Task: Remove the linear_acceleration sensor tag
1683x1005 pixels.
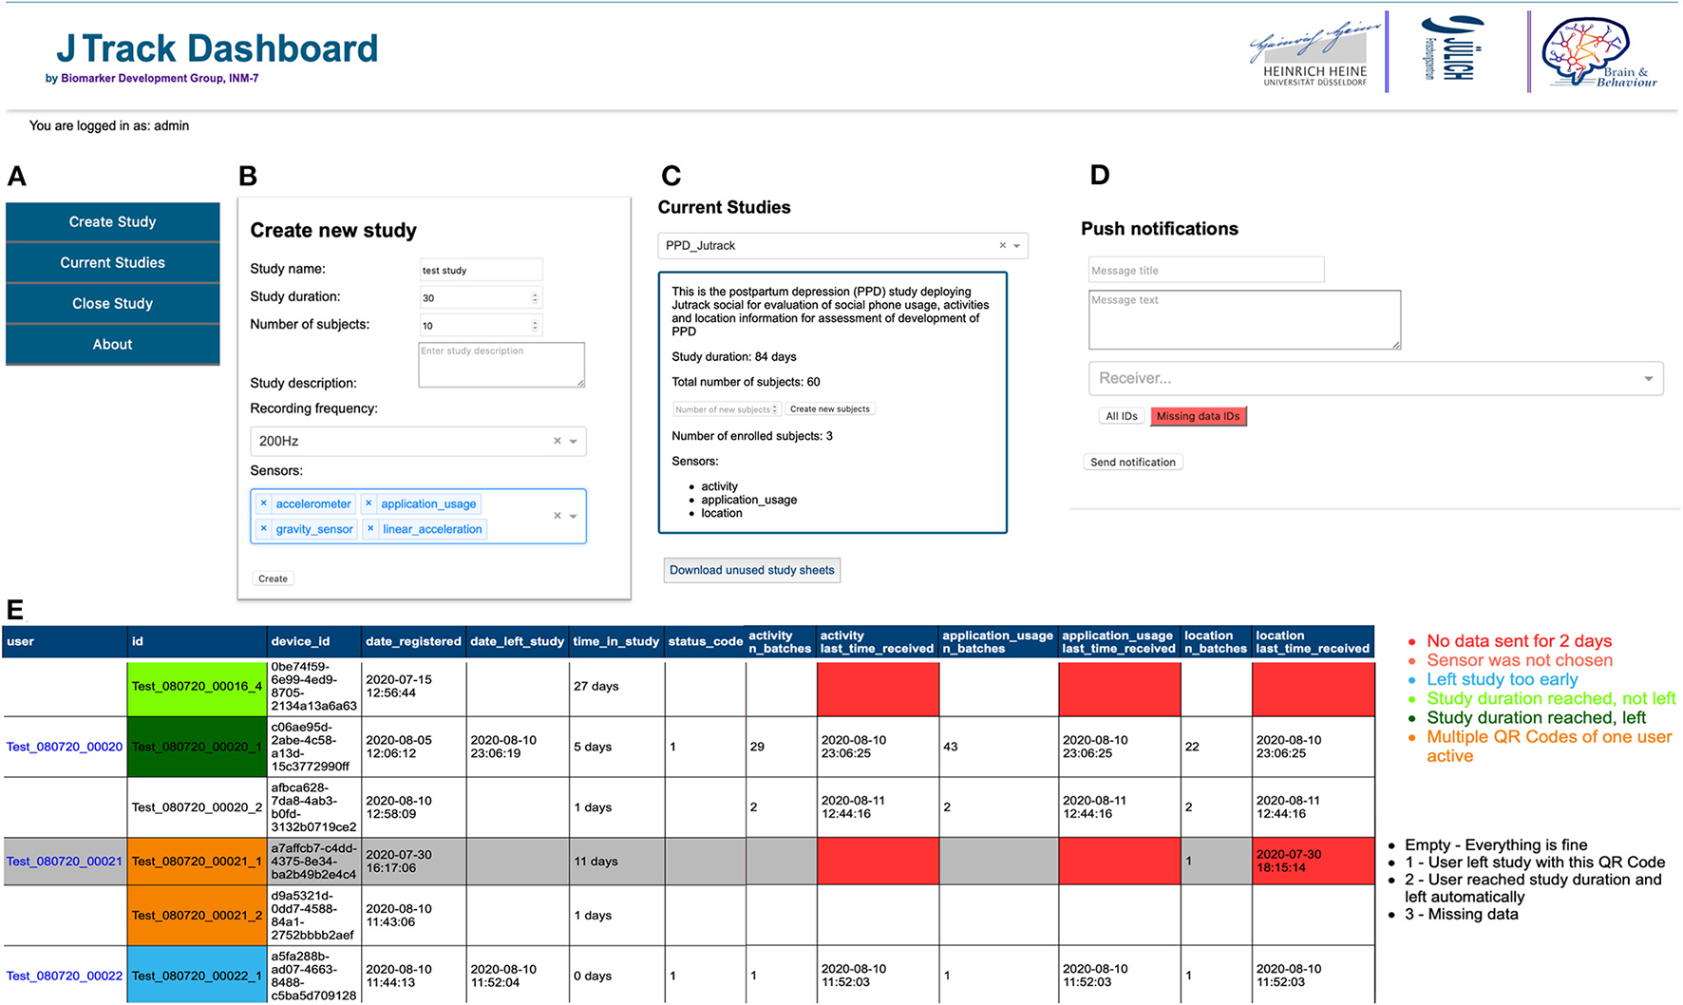Action: pos(370,529)
